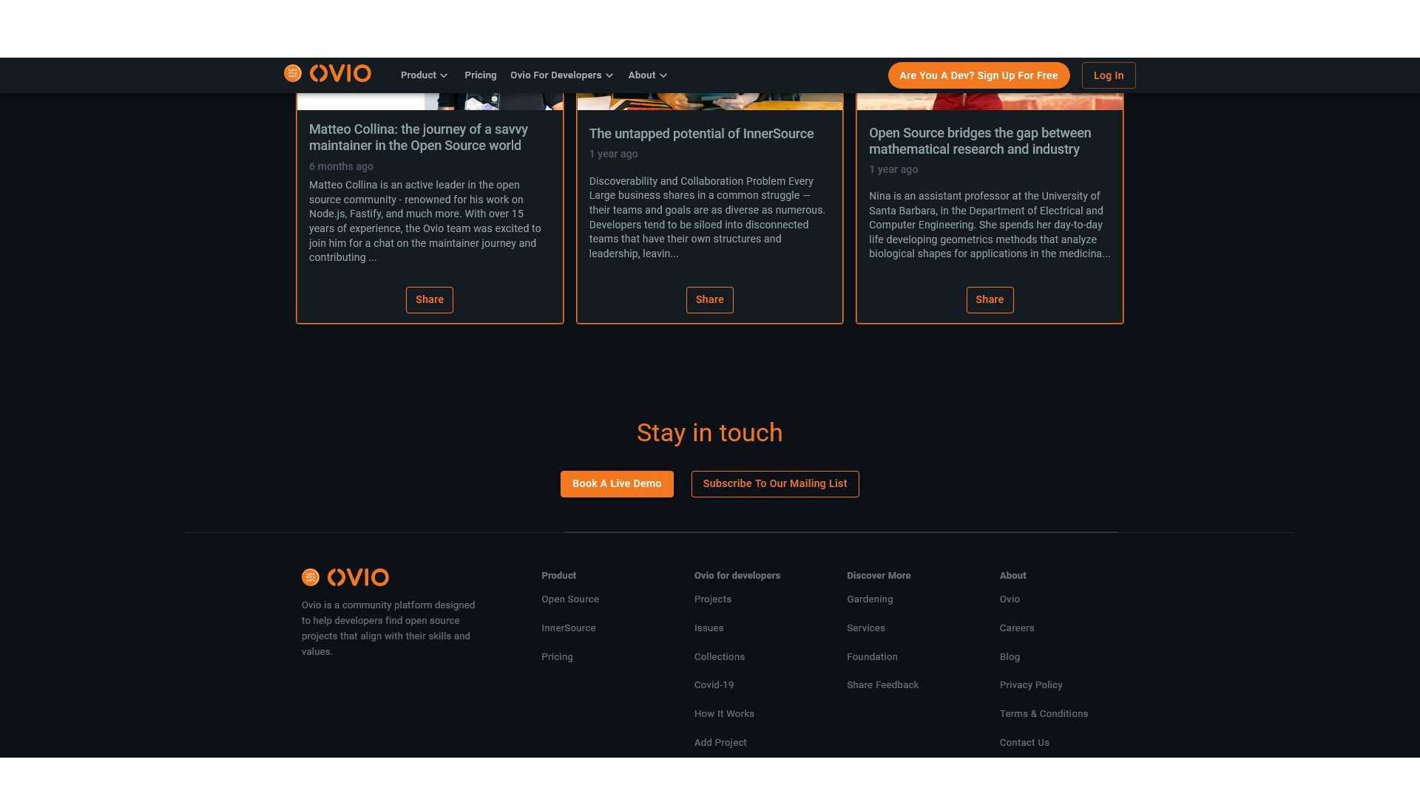Open the untapped potential of InnerSource post
1420x799 pixels.
point(700,134)
